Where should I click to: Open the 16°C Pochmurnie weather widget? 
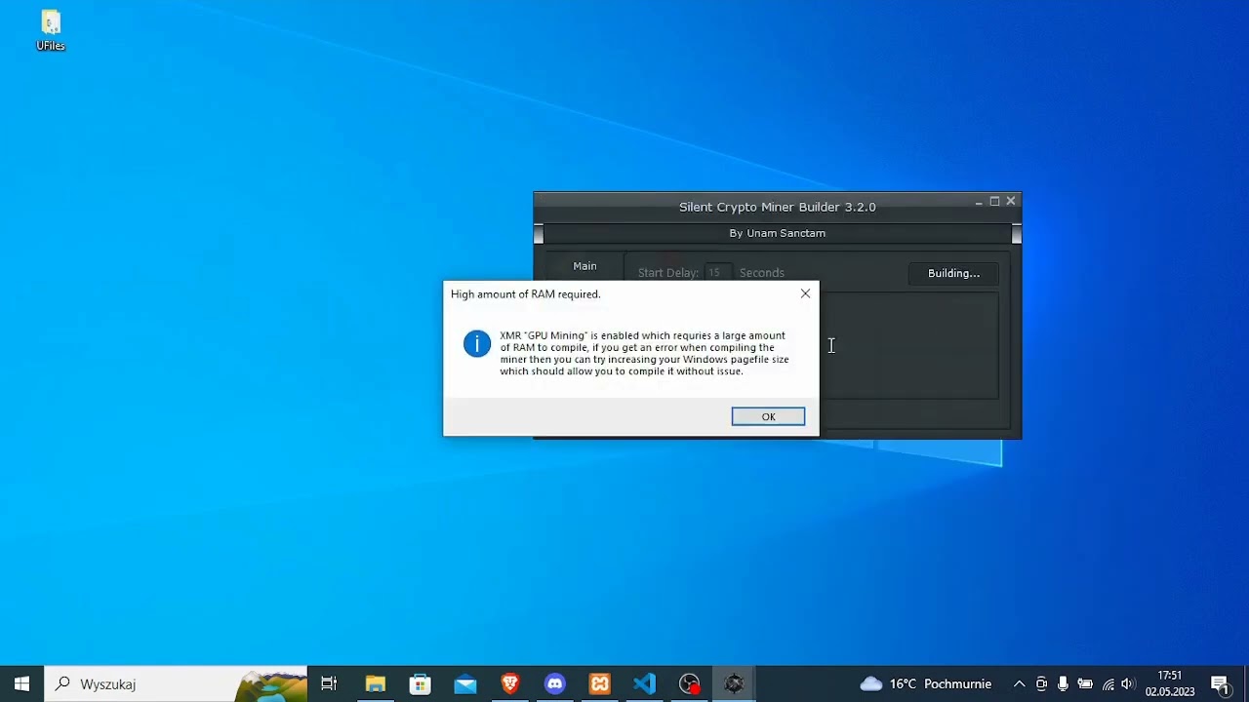click(925, 683)
